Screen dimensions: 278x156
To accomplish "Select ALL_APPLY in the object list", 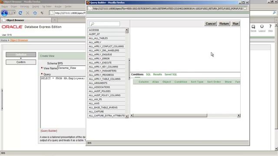I will (x=106, y=42).
